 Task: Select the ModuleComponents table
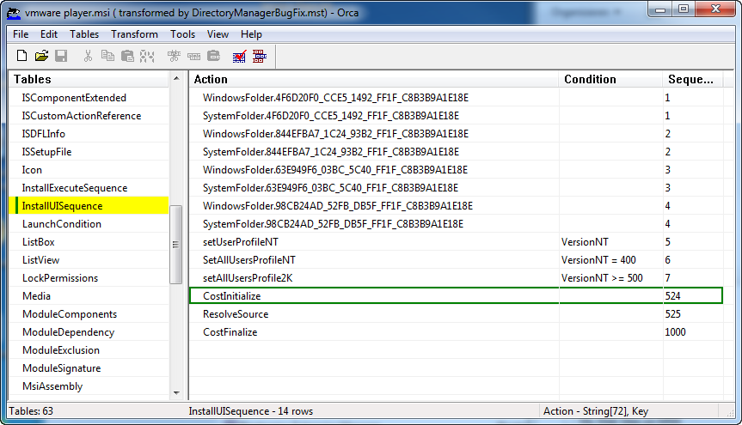tap(70, 314)
